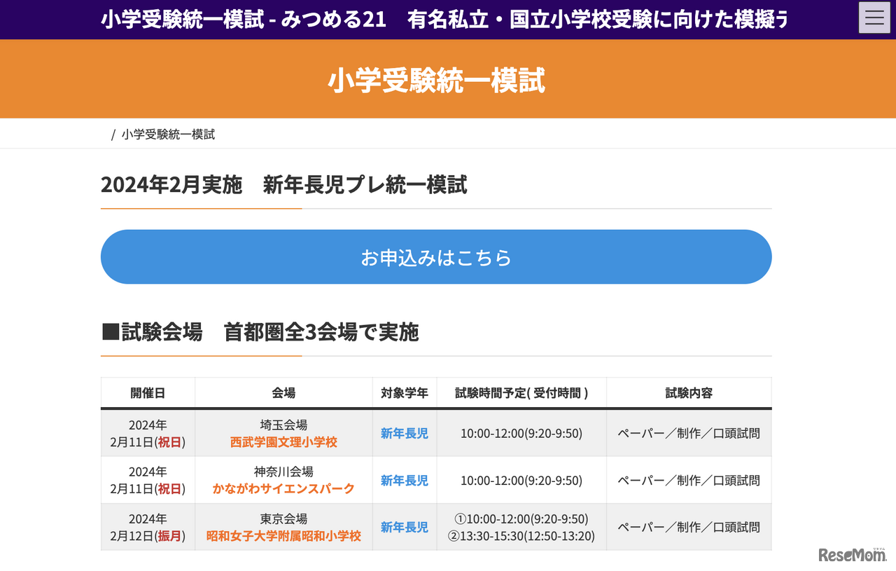Select ペーパー／制作／口頭試問 in the 東京会場 row

click(x=689, y=528)
